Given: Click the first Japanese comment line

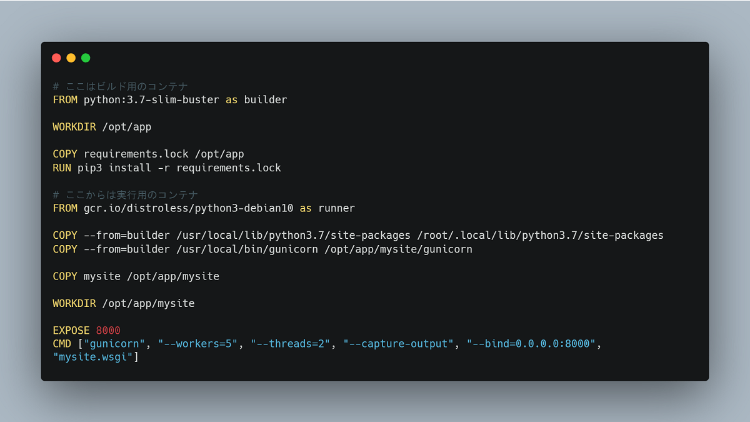Looking at the screenshot, I should [121, 86].
